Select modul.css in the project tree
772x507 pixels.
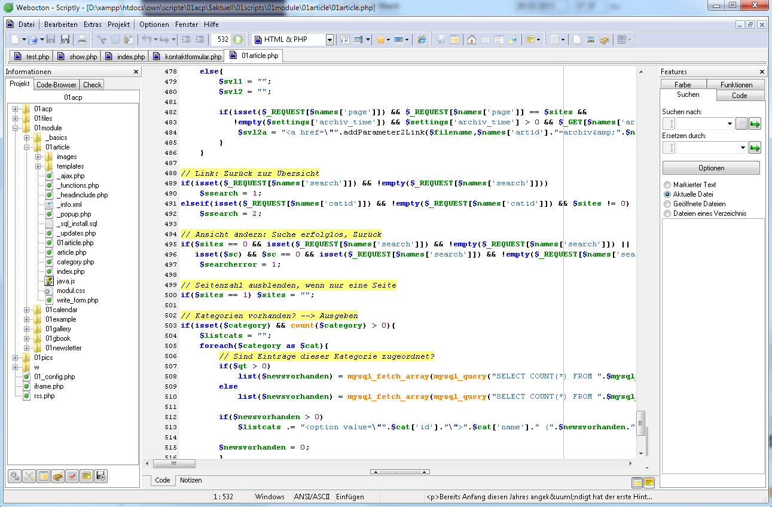pyautogui.click(x=71, y=291)
